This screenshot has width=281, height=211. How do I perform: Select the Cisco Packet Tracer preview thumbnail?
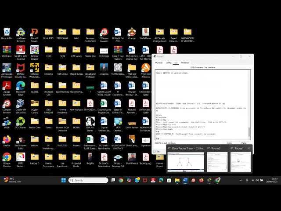(186, 162)
